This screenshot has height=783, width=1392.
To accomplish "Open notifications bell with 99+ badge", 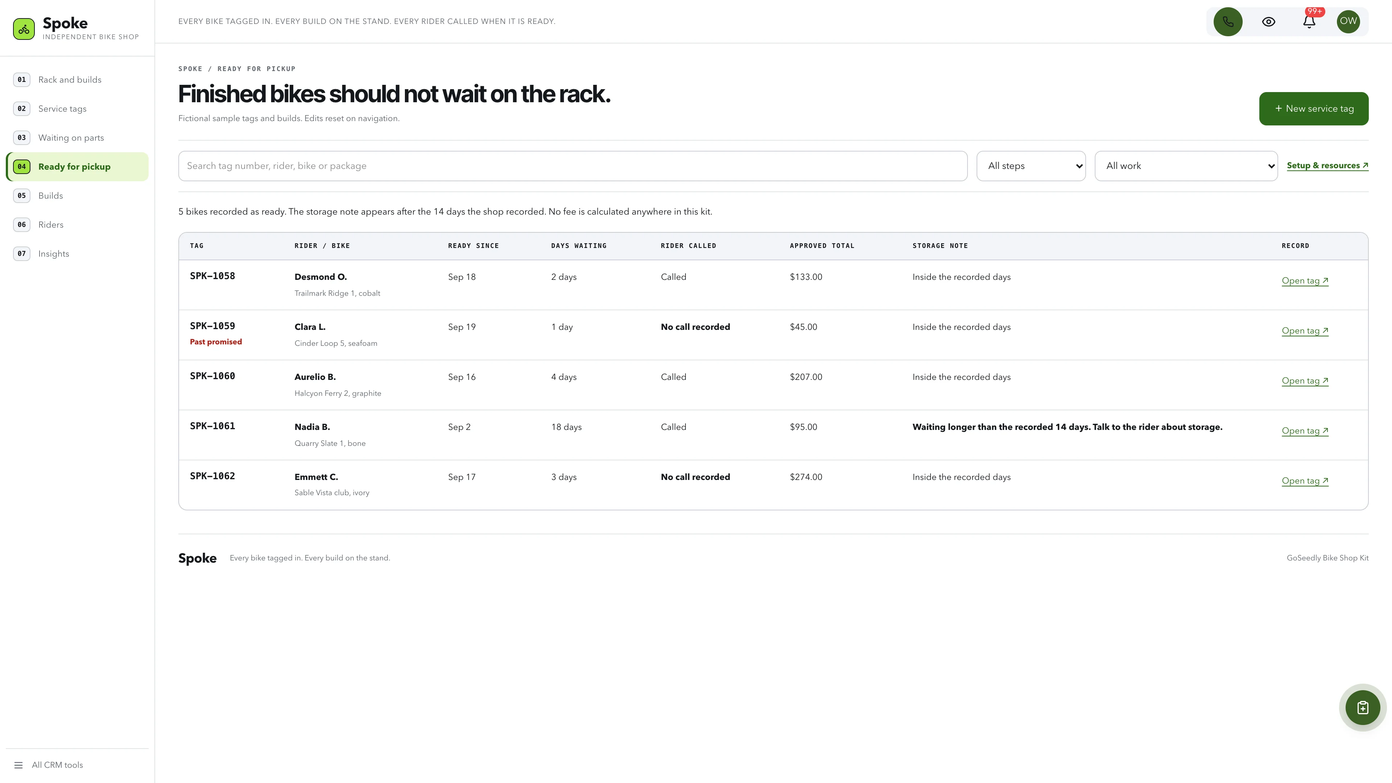I will (x=1309, y=22).
